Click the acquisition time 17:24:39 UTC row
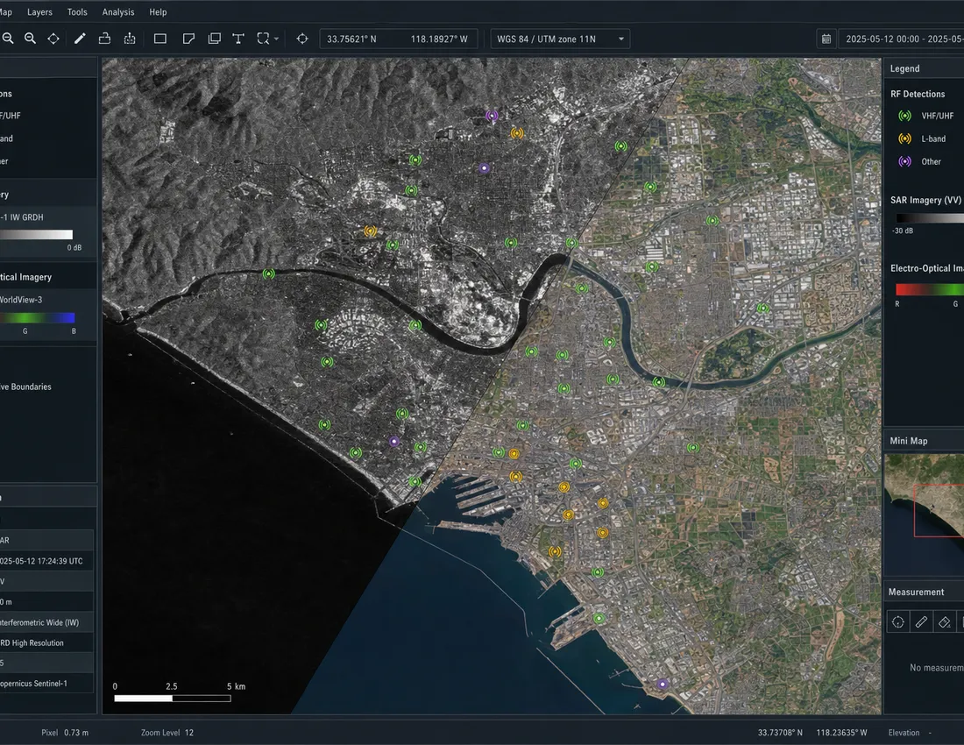 46,561
